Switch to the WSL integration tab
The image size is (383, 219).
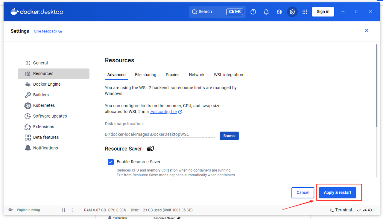click(x=228, y=75)
